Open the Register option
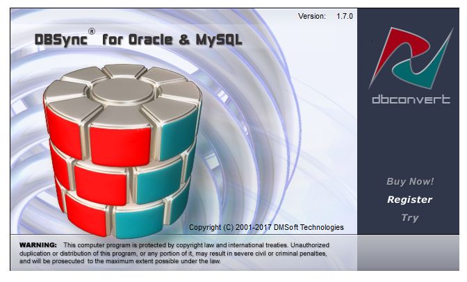467x282 pixels. [x=409, y=199]
